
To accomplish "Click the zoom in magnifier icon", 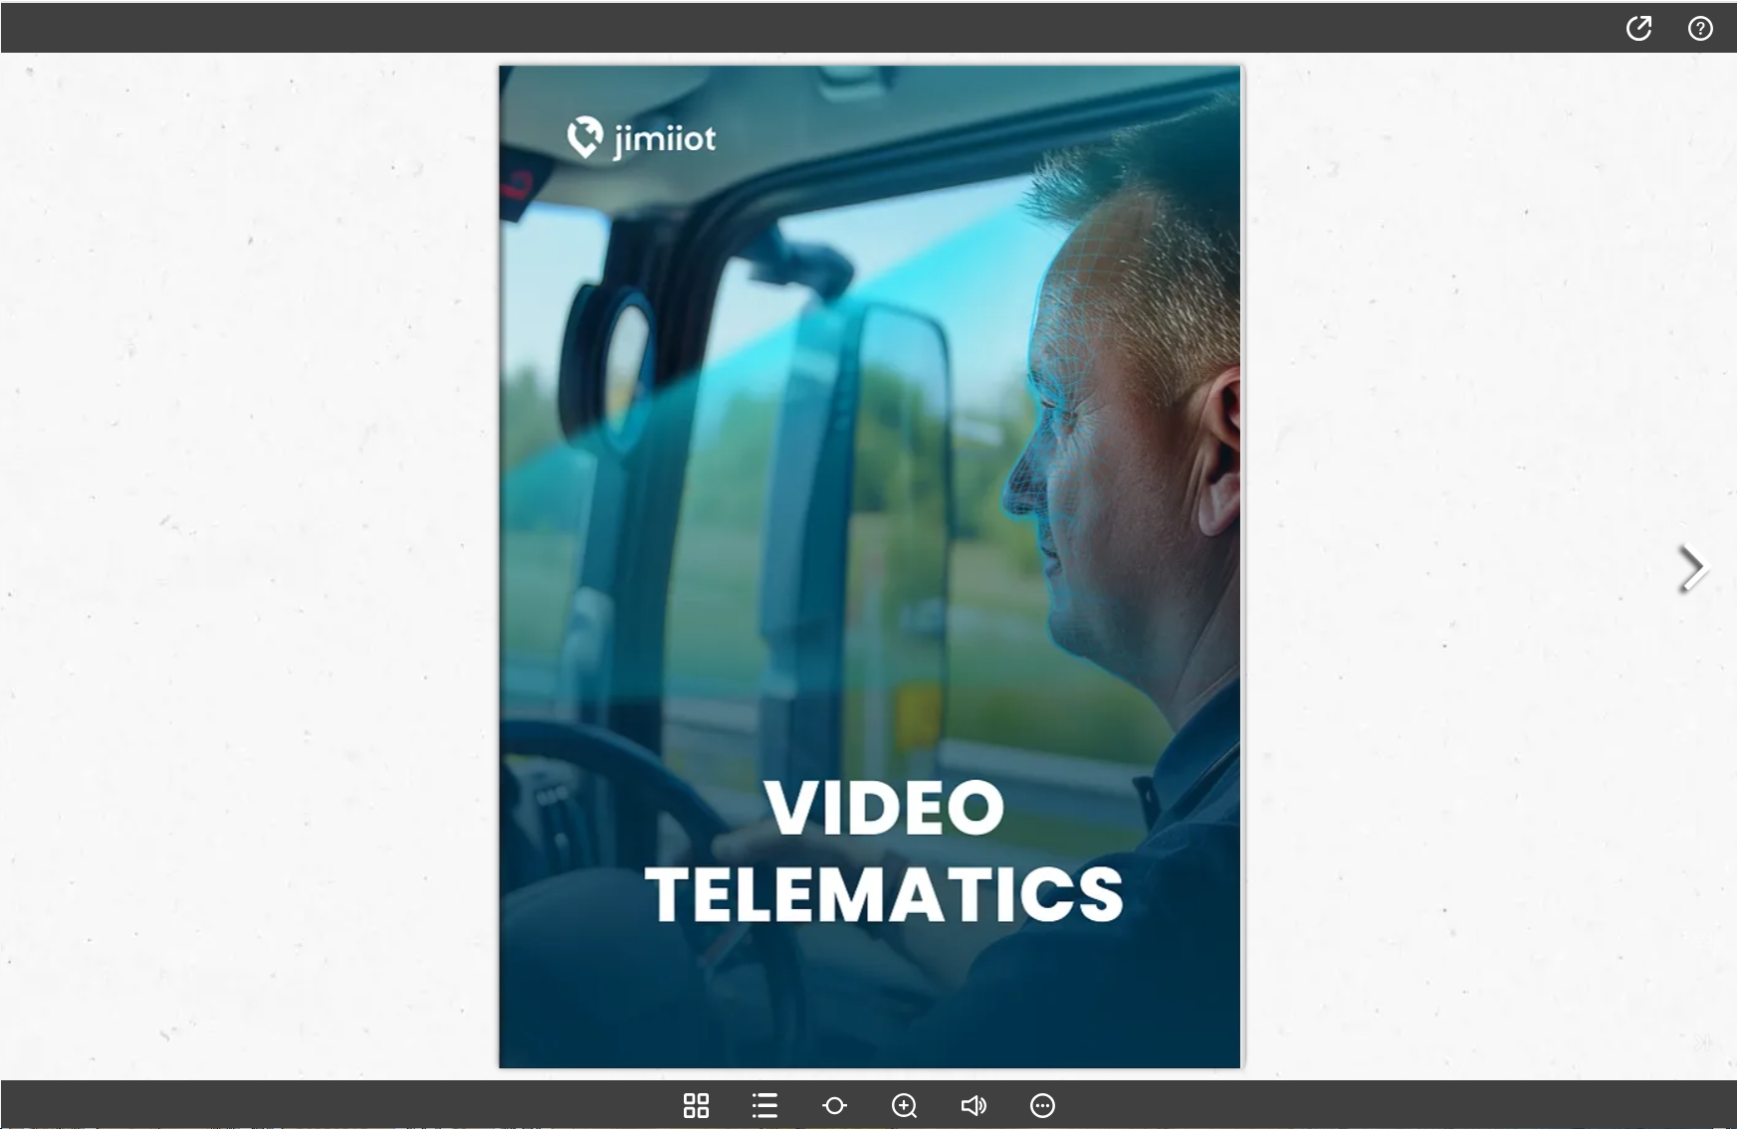I will 904,1105.
